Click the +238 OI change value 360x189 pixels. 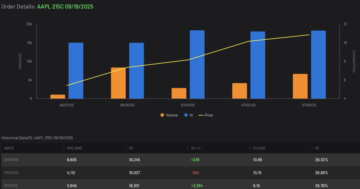coord(195,159)
